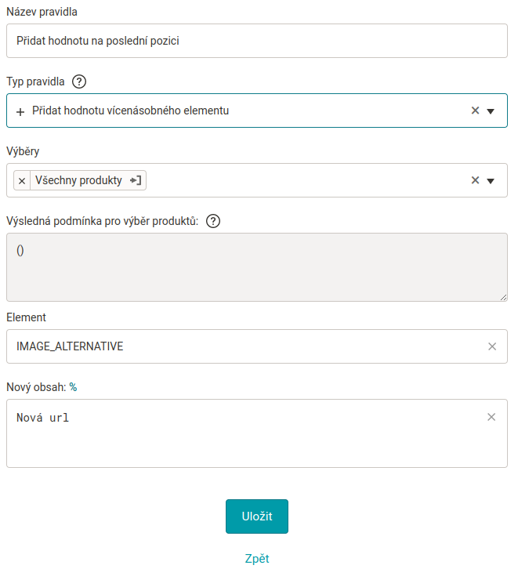Screen dimensions: 518x587
Task: Clear the Nový obsah text
Action: click(x=491, y=417)
